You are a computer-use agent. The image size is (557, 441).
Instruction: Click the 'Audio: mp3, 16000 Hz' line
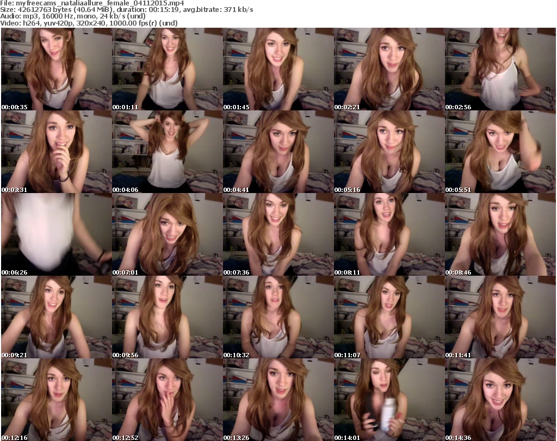[x=73, y=16]
